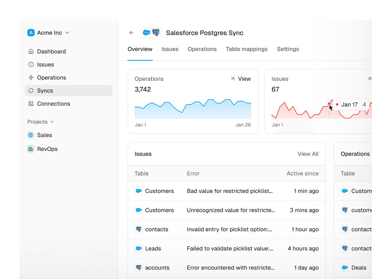Click the Dashboard home icon in sidebar
Viewport: 372px width, 279px height.
[x=31, y=51]
